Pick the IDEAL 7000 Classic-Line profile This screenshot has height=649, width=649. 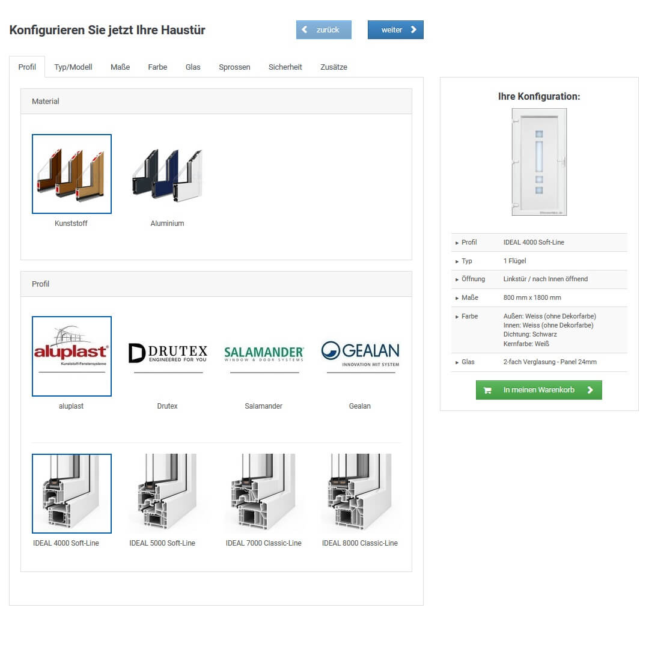[x=264, y=493]
